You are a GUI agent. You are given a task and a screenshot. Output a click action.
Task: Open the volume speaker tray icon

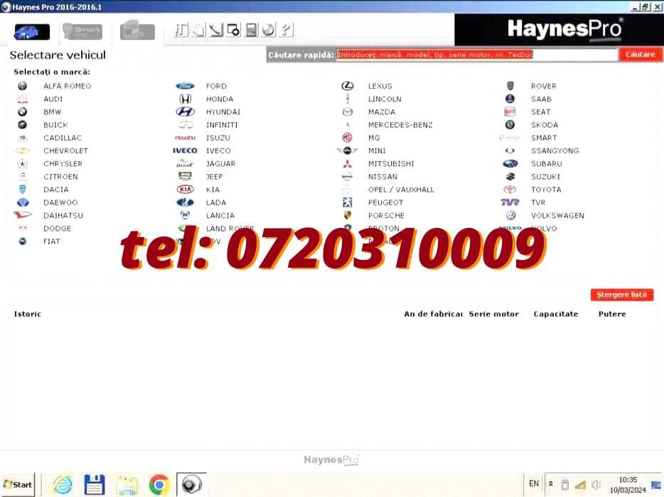(x=596, y=485)
